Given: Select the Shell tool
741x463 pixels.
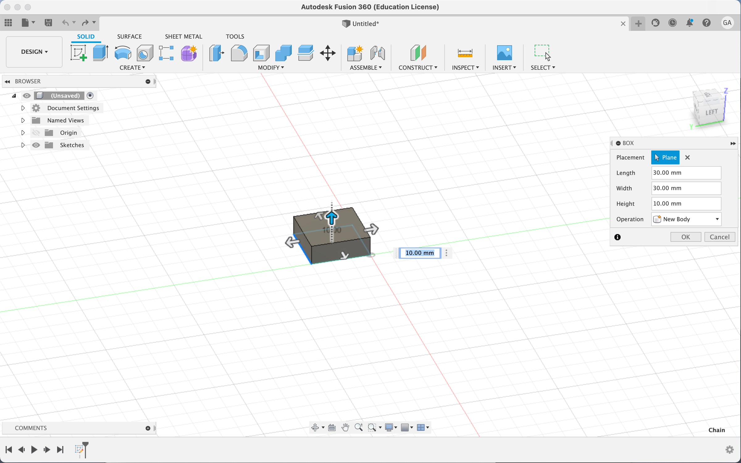Looking at the screenshot, I should tap(261, 53).
